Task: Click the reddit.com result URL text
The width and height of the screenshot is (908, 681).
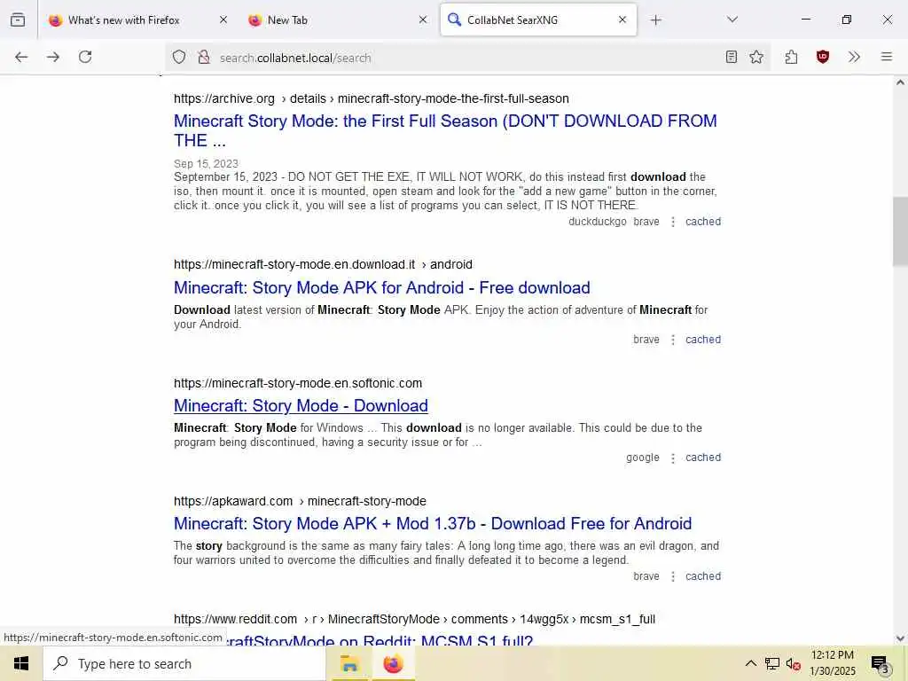Action: click(415, 620)
